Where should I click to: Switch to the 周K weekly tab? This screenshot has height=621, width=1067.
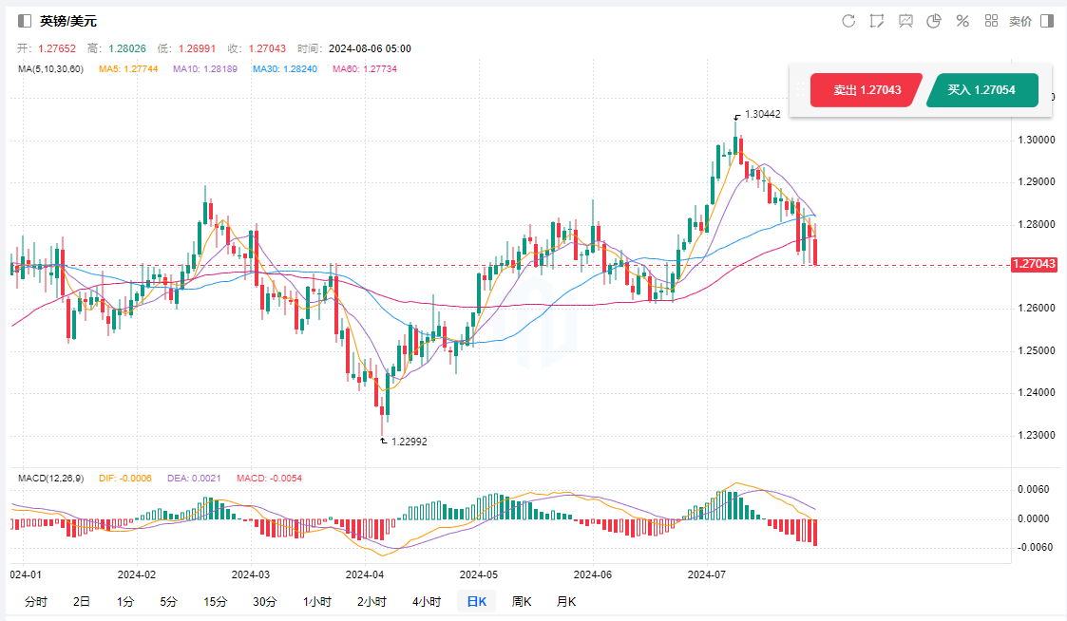pos(522,601)
